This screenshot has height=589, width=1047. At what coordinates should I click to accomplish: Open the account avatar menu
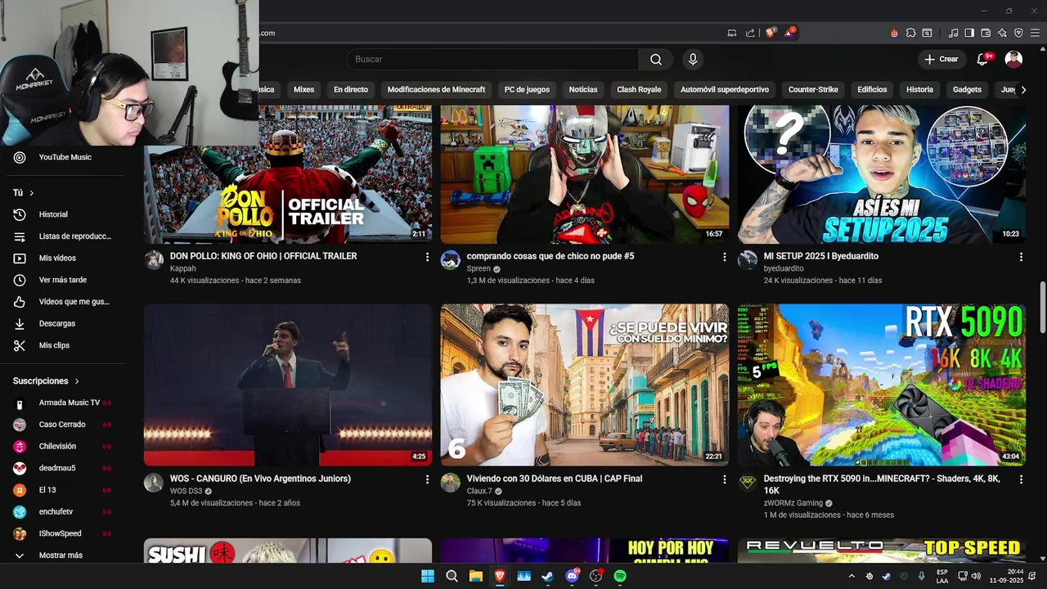1013,59
